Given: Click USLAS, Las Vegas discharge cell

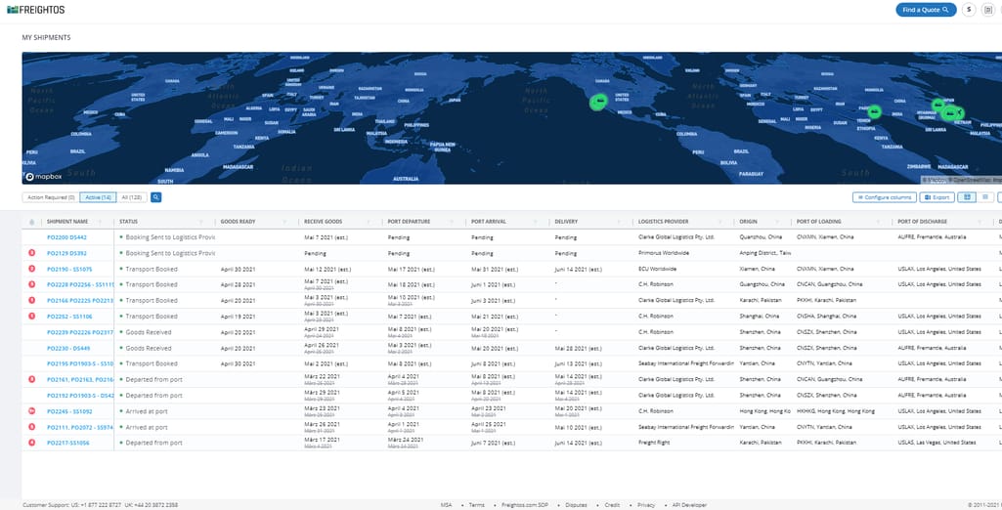Looking at the screenshot, I should coord(937,443).
